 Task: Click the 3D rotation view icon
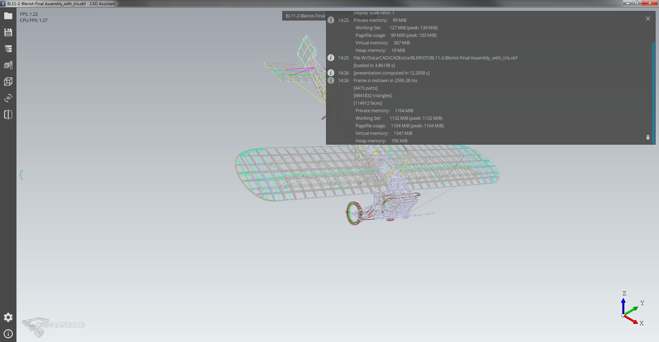point(8,98)
